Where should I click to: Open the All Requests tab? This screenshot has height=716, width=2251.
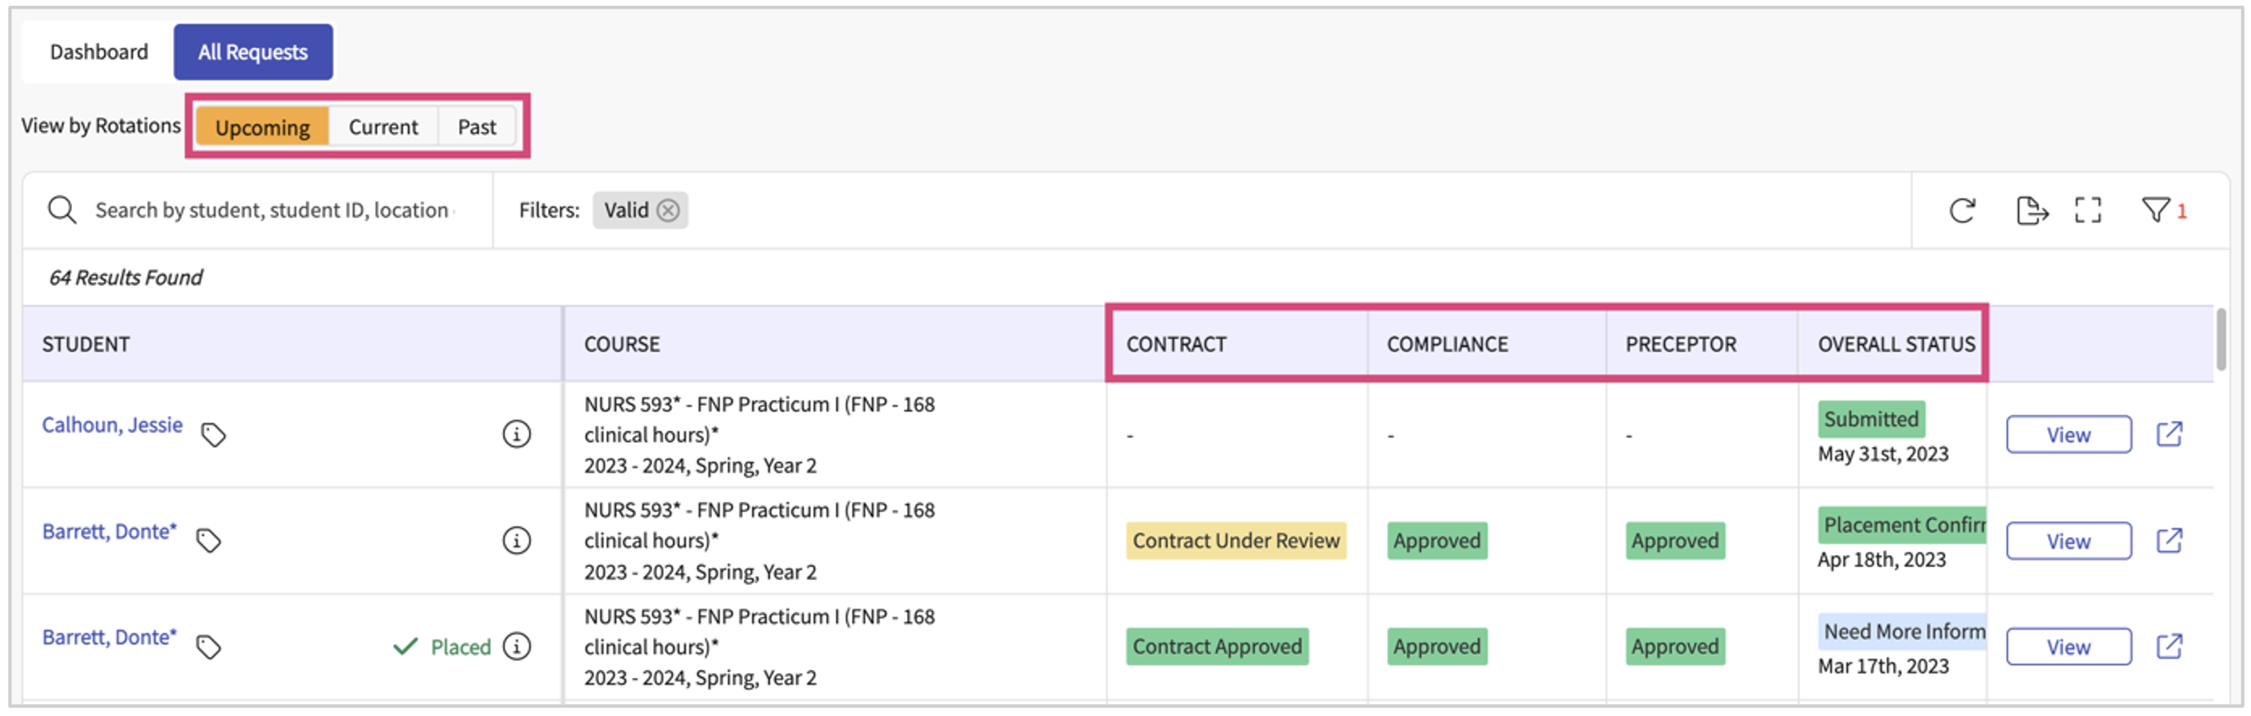(x=252, y=52)
